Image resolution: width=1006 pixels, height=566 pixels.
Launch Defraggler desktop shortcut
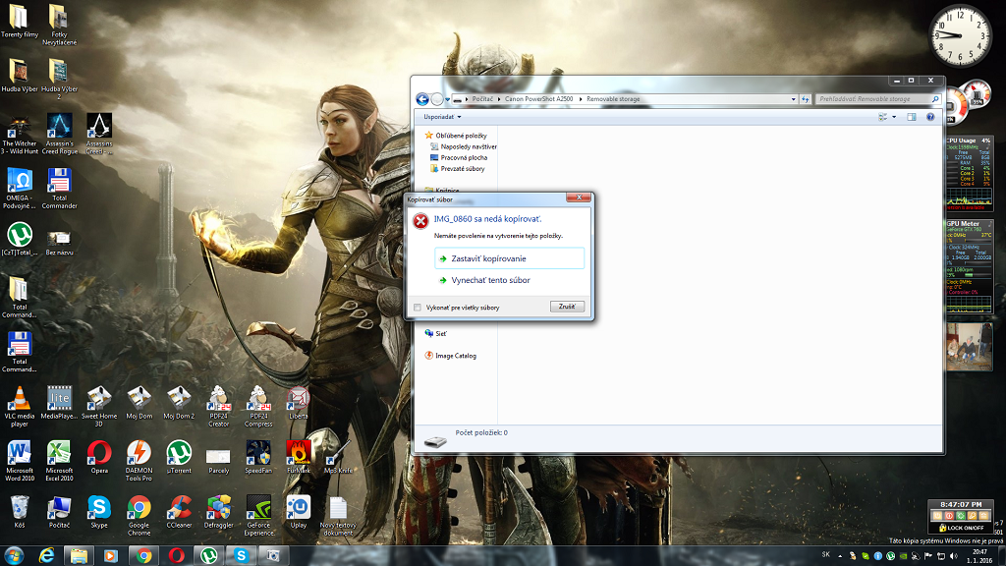tap(218, 511)
